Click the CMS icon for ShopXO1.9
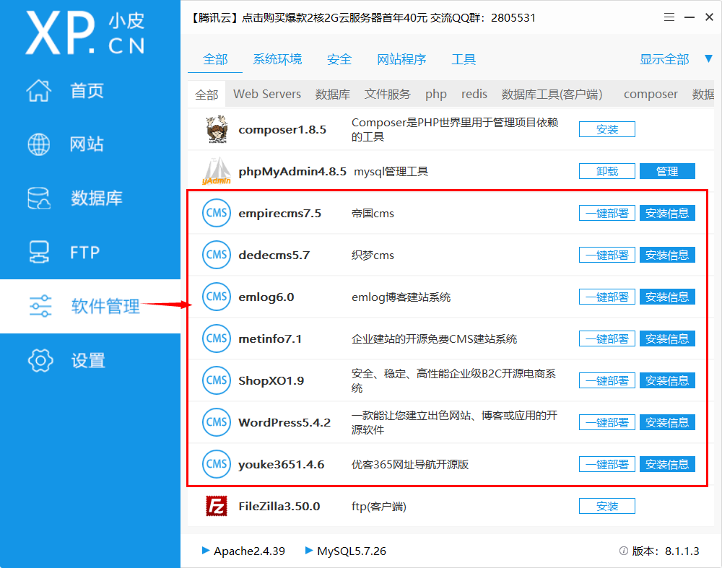Screen dimensions: 722x568 (217, 380)
